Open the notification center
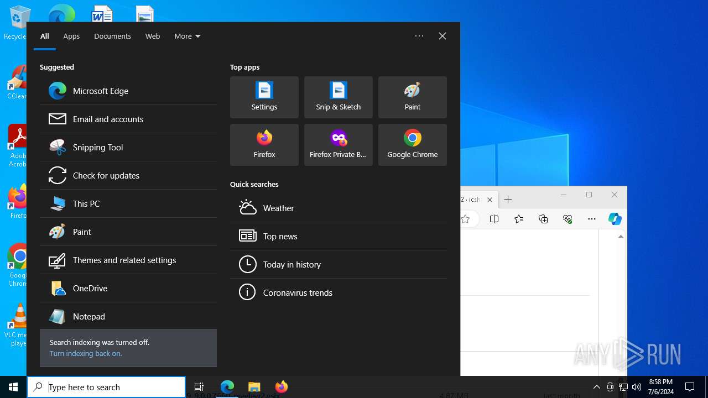 click(690, 387)
